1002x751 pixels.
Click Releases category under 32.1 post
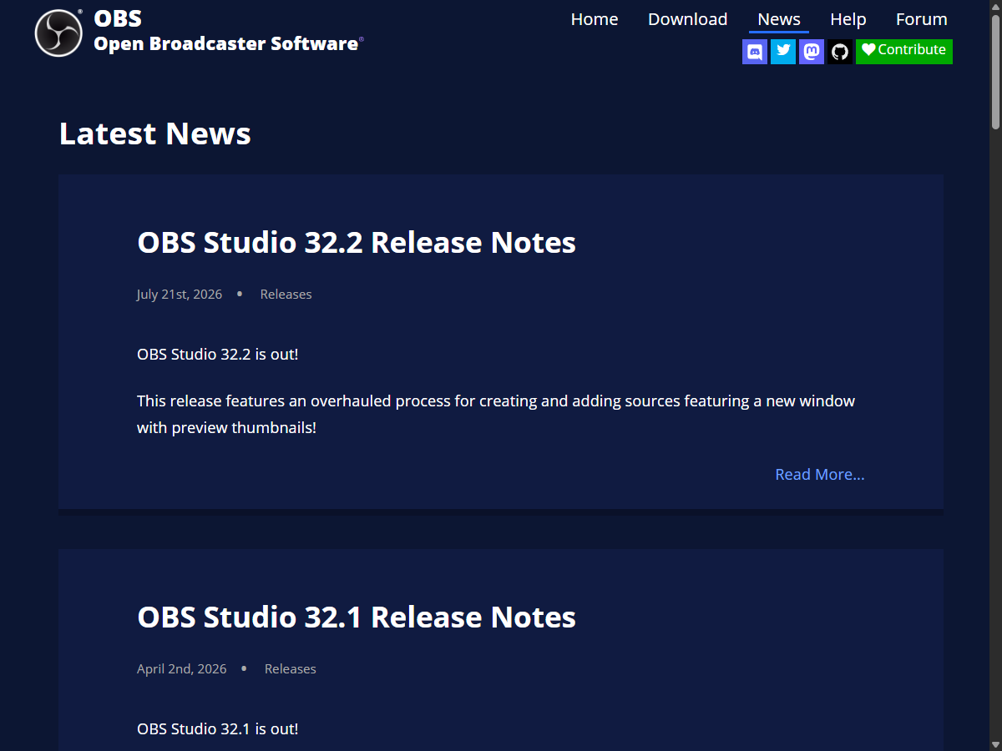[291, 668]
